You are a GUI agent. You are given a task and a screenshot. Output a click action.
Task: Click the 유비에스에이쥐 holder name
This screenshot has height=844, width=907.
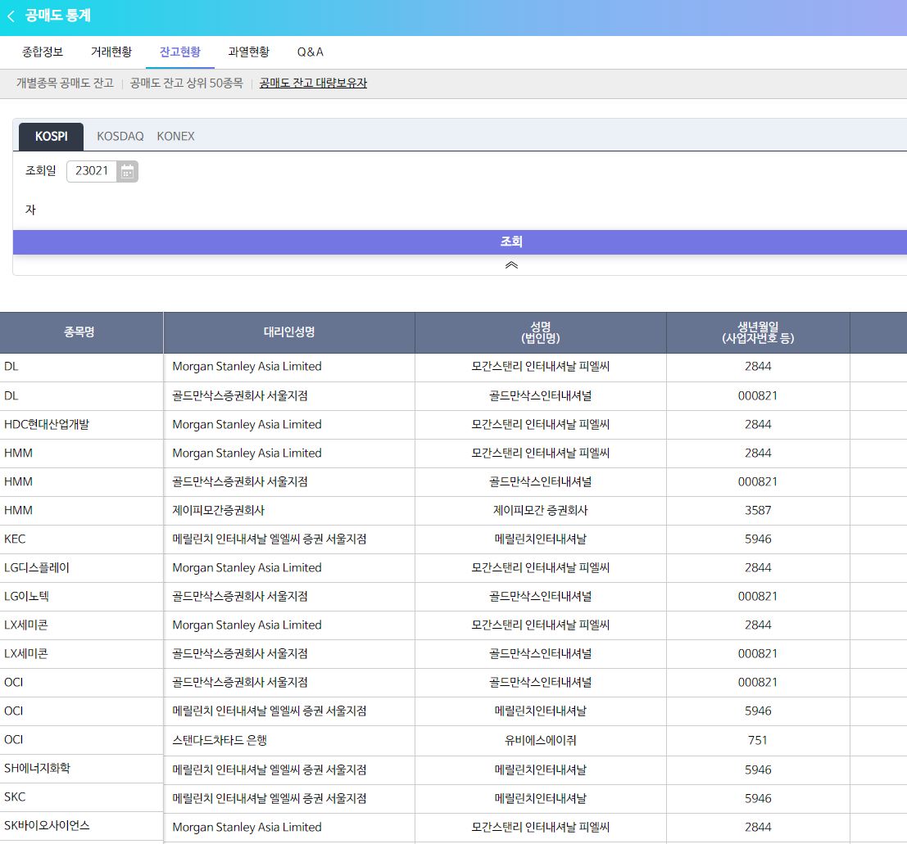click(540, 741)
